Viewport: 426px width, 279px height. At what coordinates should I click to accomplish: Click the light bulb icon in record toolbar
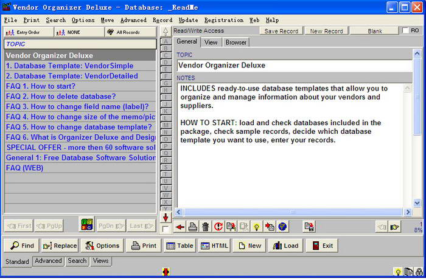click(257, 227)
